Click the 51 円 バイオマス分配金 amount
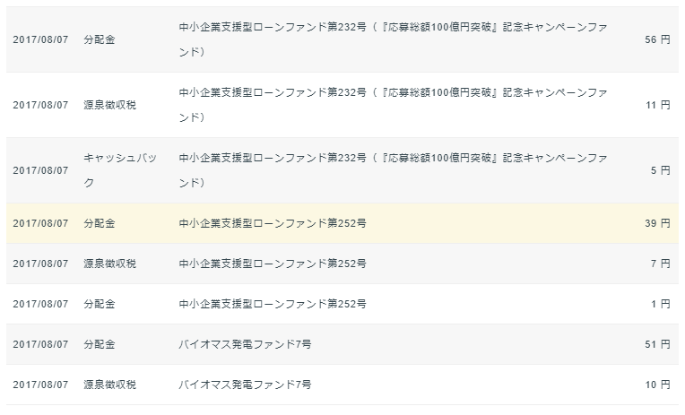 pos(657,345)
